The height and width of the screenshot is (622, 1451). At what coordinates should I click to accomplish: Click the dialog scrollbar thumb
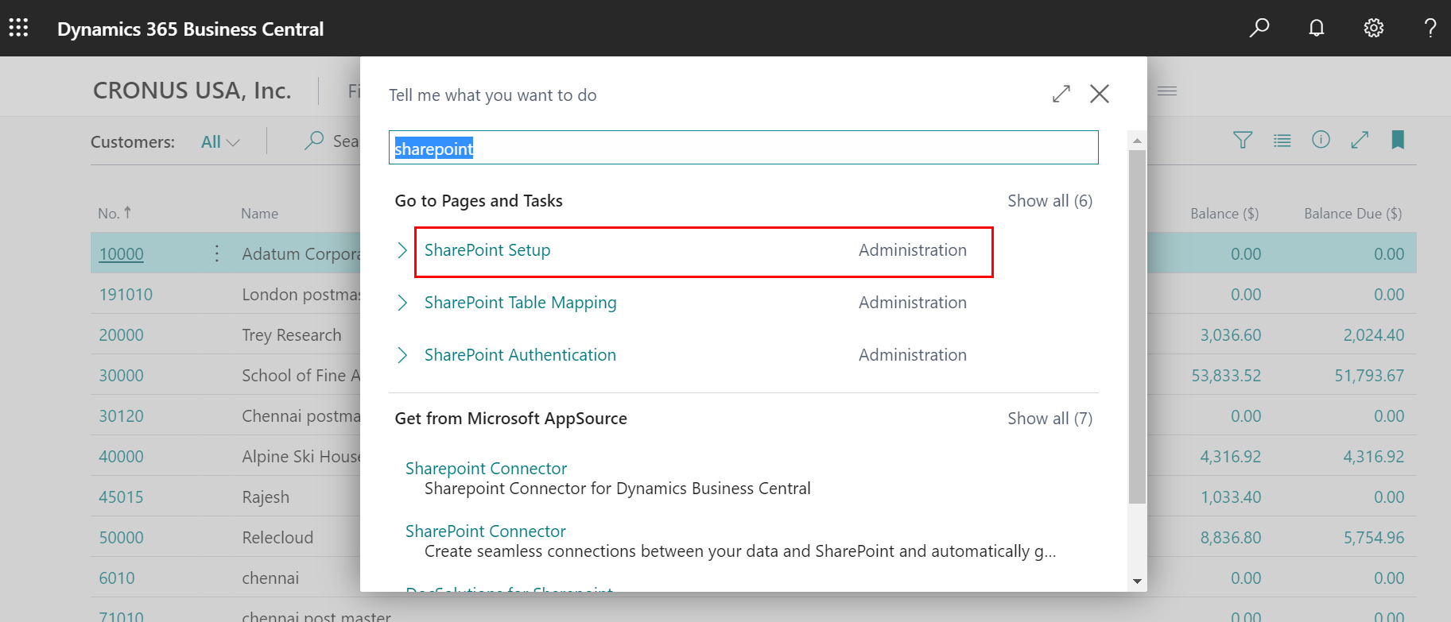(1137, 326)
